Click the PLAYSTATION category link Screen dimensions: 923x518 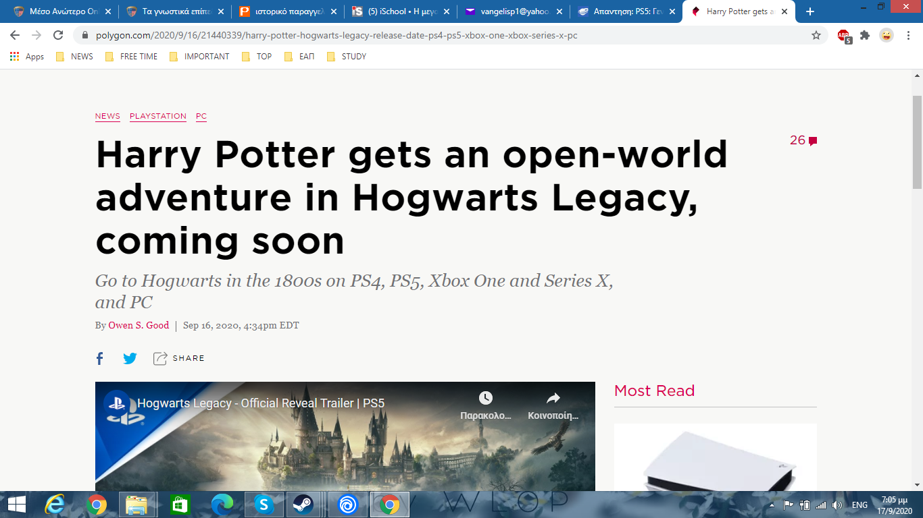158,116
